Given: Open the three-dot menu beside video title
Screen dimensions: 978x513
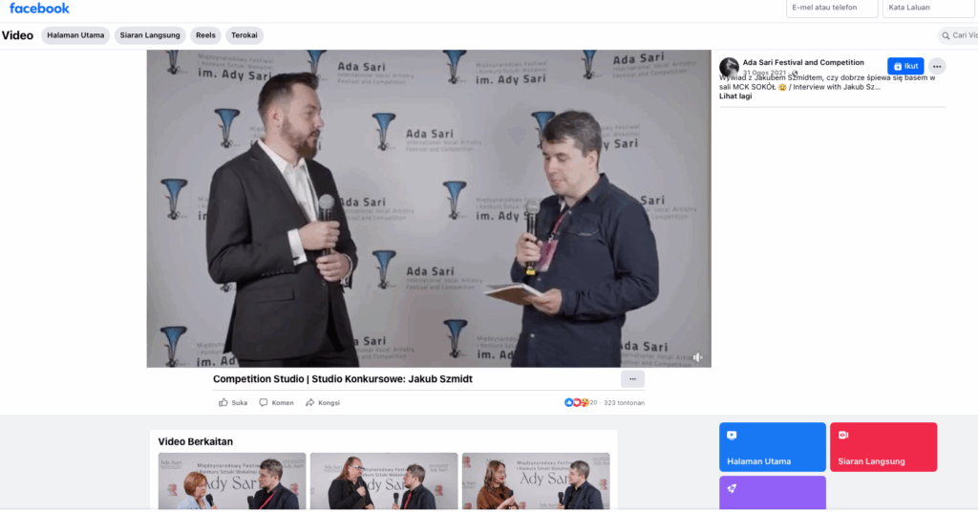Looking at the screenshot, I should pos(632,379).
